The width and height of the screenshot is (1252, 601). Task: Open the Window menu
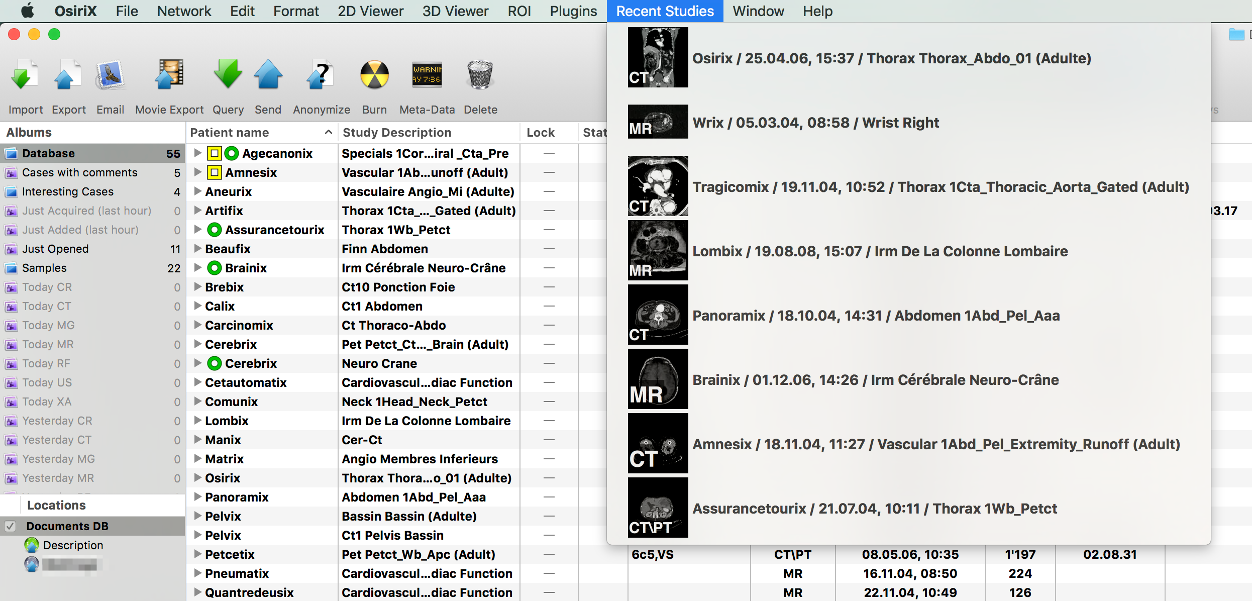click(x=758, y=11)
